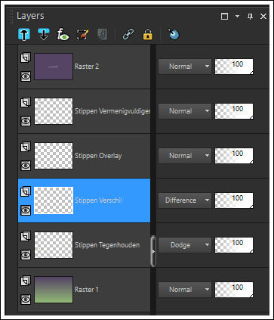Click the edit selection icon

pyautogui.click(x=82, y=34)
